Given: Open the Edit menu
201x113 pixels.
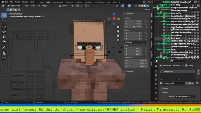Looking at the screenshot, I should [x=11, y=2].
